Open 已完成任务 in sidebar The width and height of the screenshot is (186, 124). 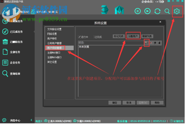[12, 32]
